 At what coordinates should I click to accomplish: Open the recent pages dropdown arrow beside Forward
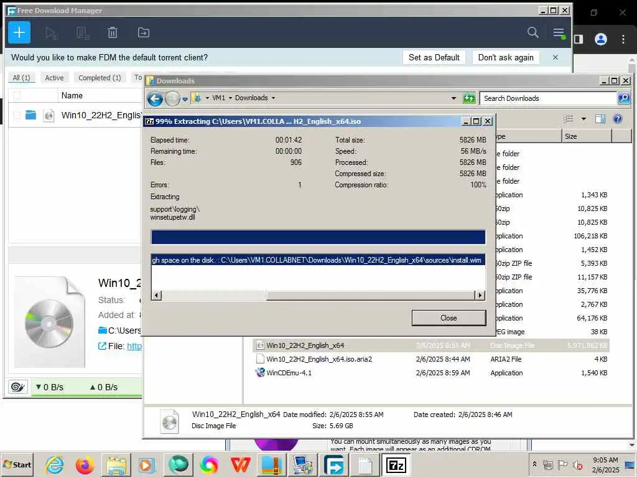pyautogui.click(x=185, y=99)
